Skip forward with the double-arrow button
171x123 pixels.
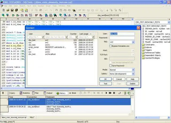click(x=110, y=93)
